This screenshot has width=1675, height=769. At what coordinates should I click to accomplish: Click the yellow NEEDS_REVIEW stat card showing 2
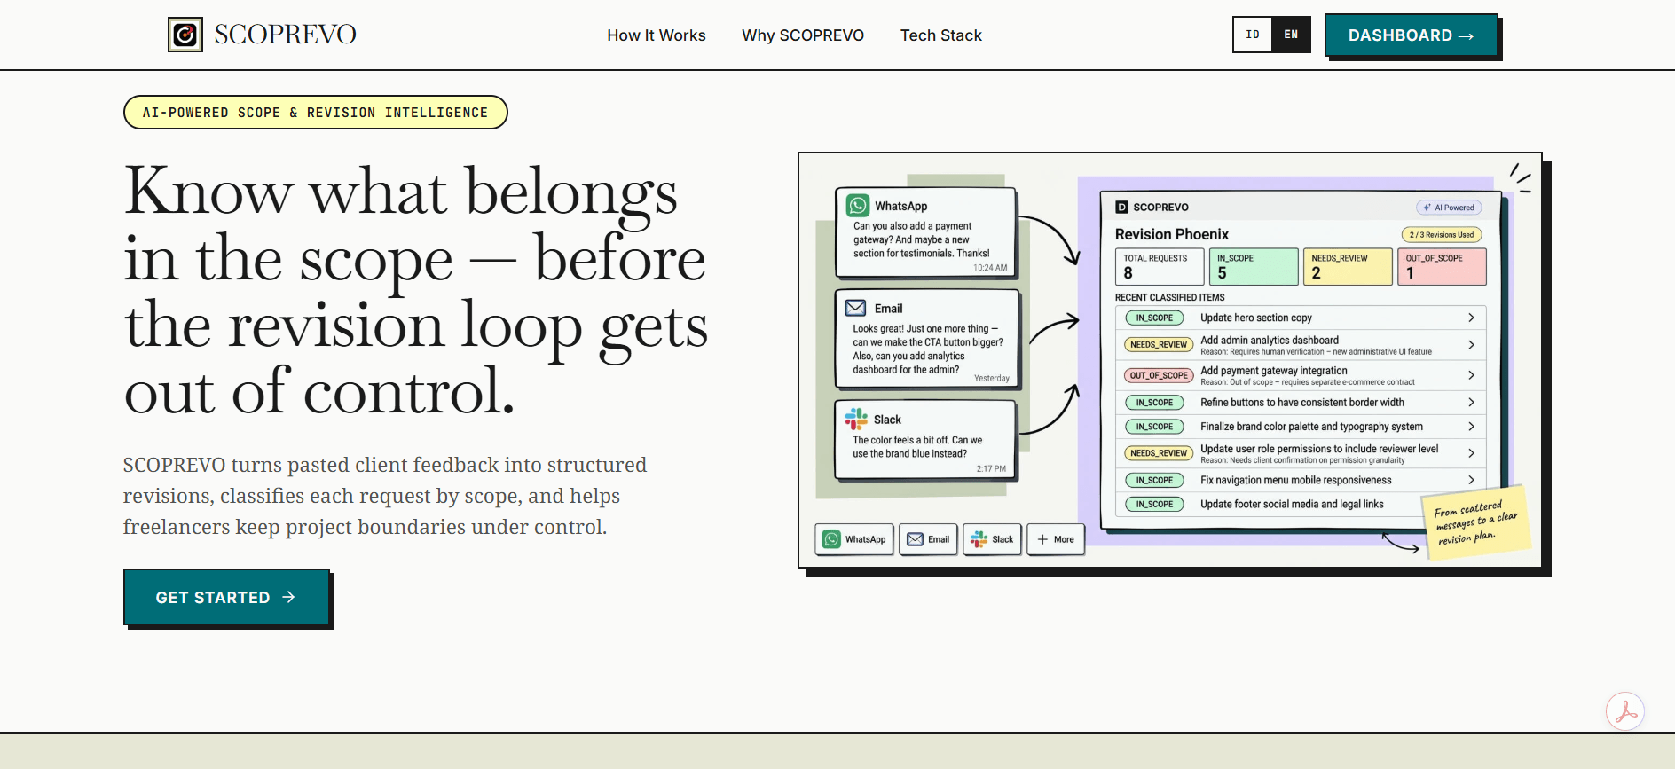tap(1348, 266)
